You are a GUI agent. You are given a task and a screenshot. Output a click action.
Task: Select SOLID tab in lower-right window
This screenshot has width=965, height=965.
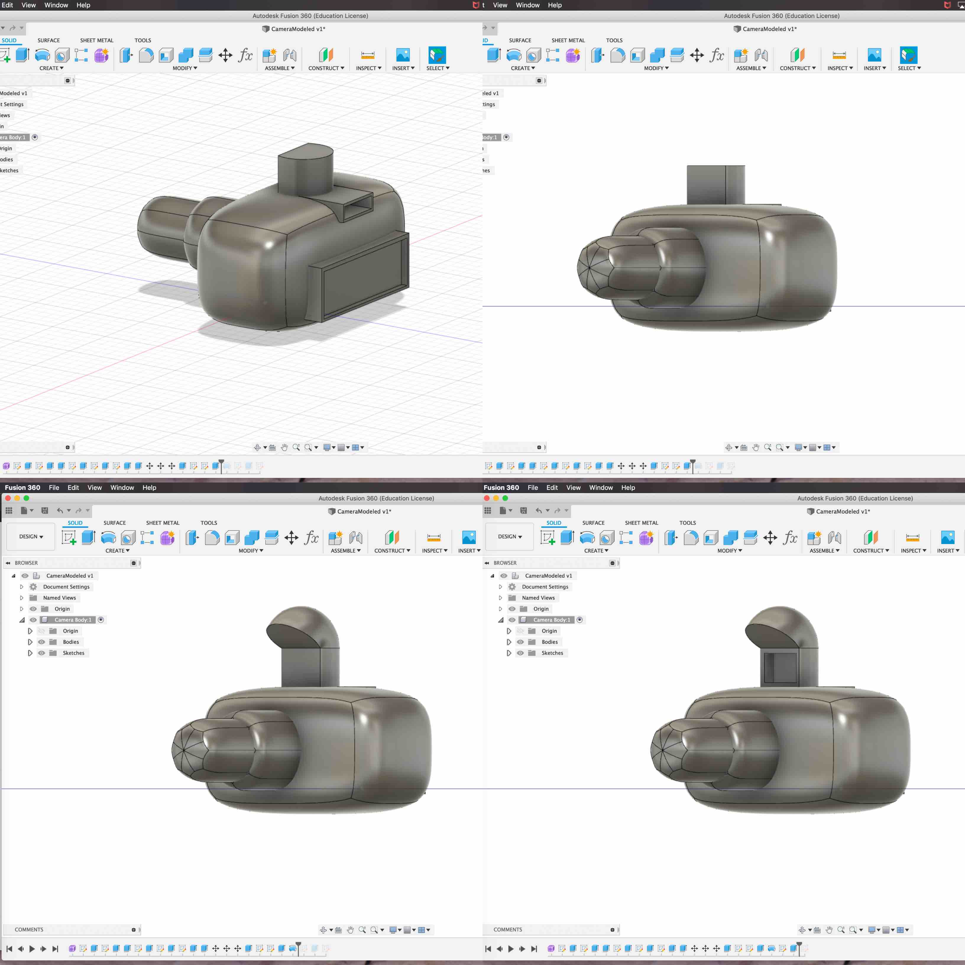pos(554,523)
